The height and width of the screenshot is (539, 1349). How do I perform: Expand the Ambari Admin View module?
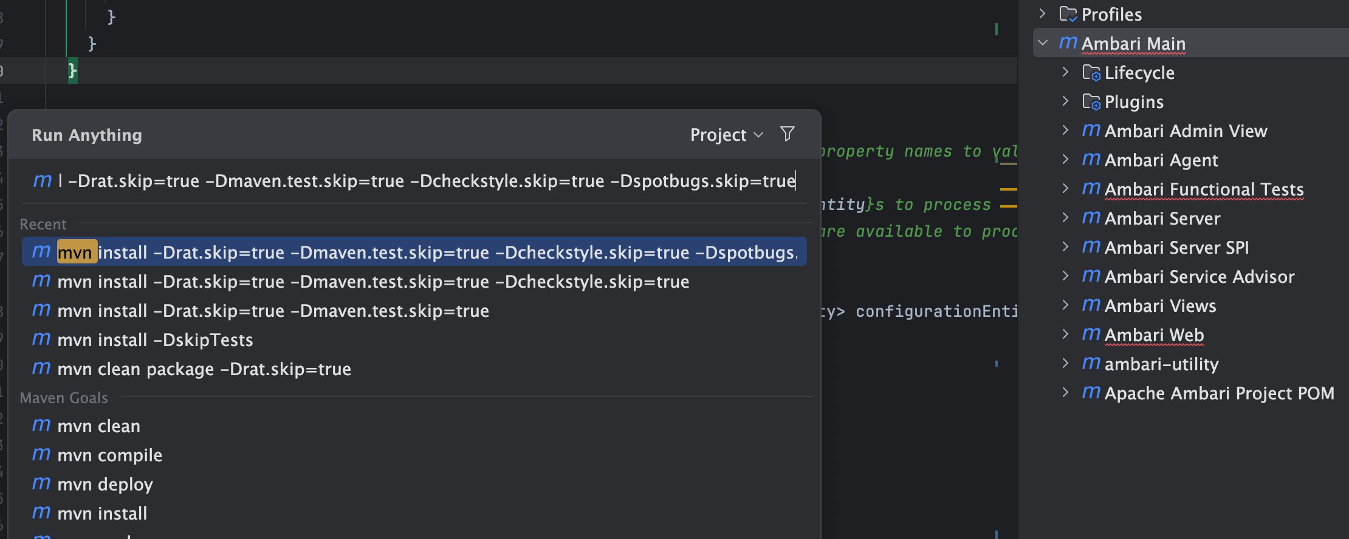coord(1065,130)
